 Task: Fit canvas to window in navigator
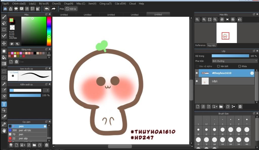click(x=210, y=19)
